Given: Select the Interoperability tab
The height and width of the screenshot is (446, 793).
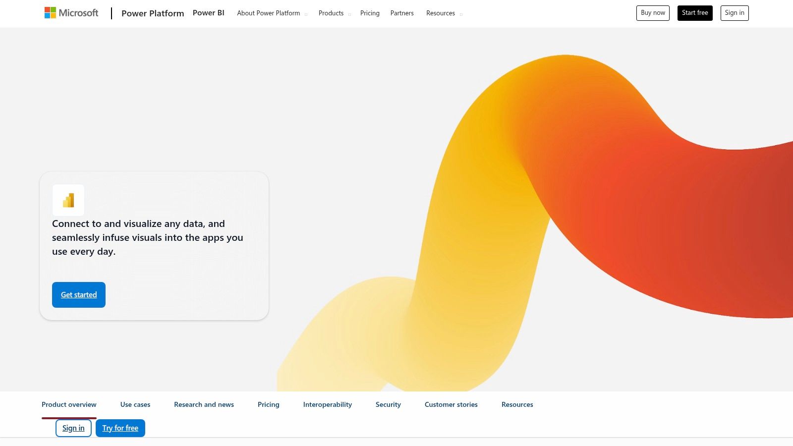Looking at the screenshot, I should click(327, 404).
